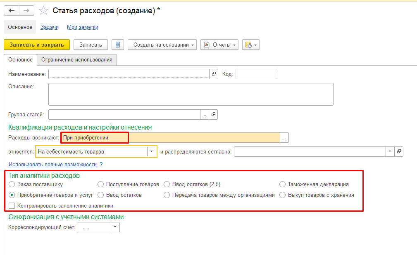This screenshot has width=417, height=255.
Task: Open the Задачи navigation link
Action: (x=50, y=27)
